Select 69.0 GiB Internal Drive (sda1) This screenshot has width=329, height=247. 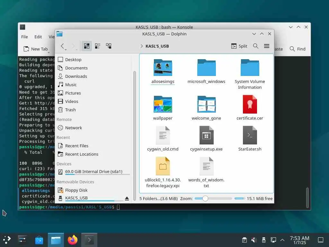[94, 172]
